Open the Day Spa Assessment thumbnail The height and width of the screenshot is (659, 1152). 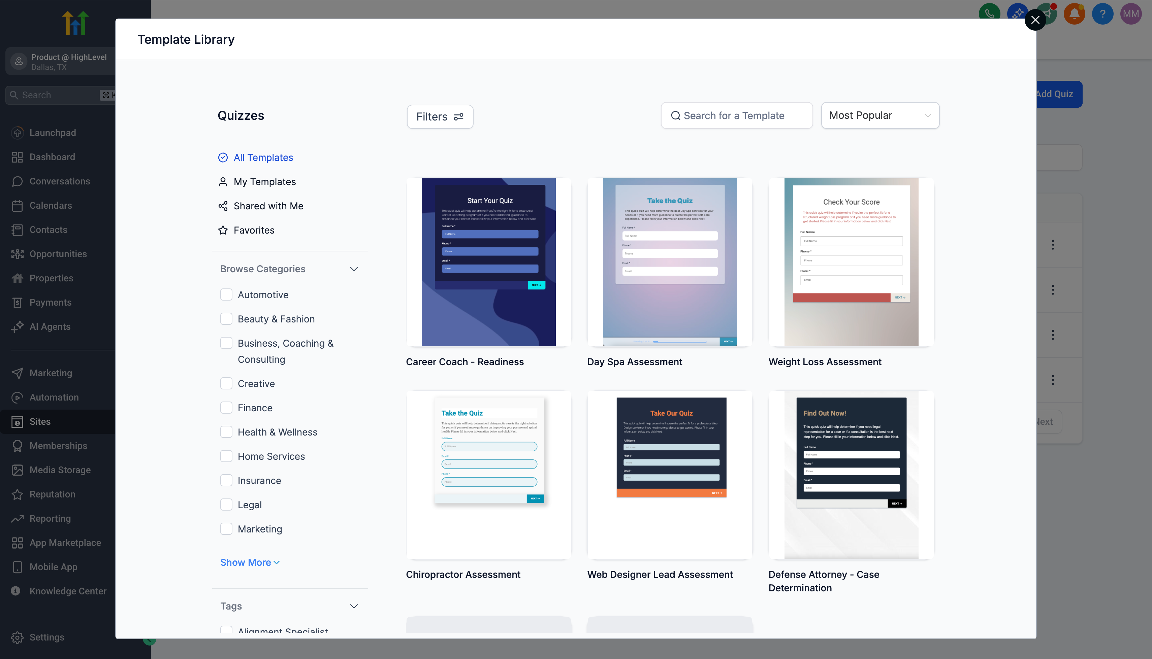669,262
